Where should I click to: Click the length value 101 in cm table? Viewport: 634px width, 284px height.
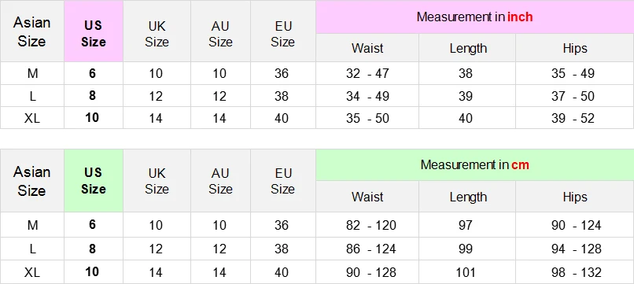click(467, 272)
